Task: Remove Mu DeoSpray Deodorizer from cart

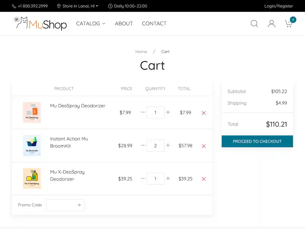Action: [x=203, y=113]
